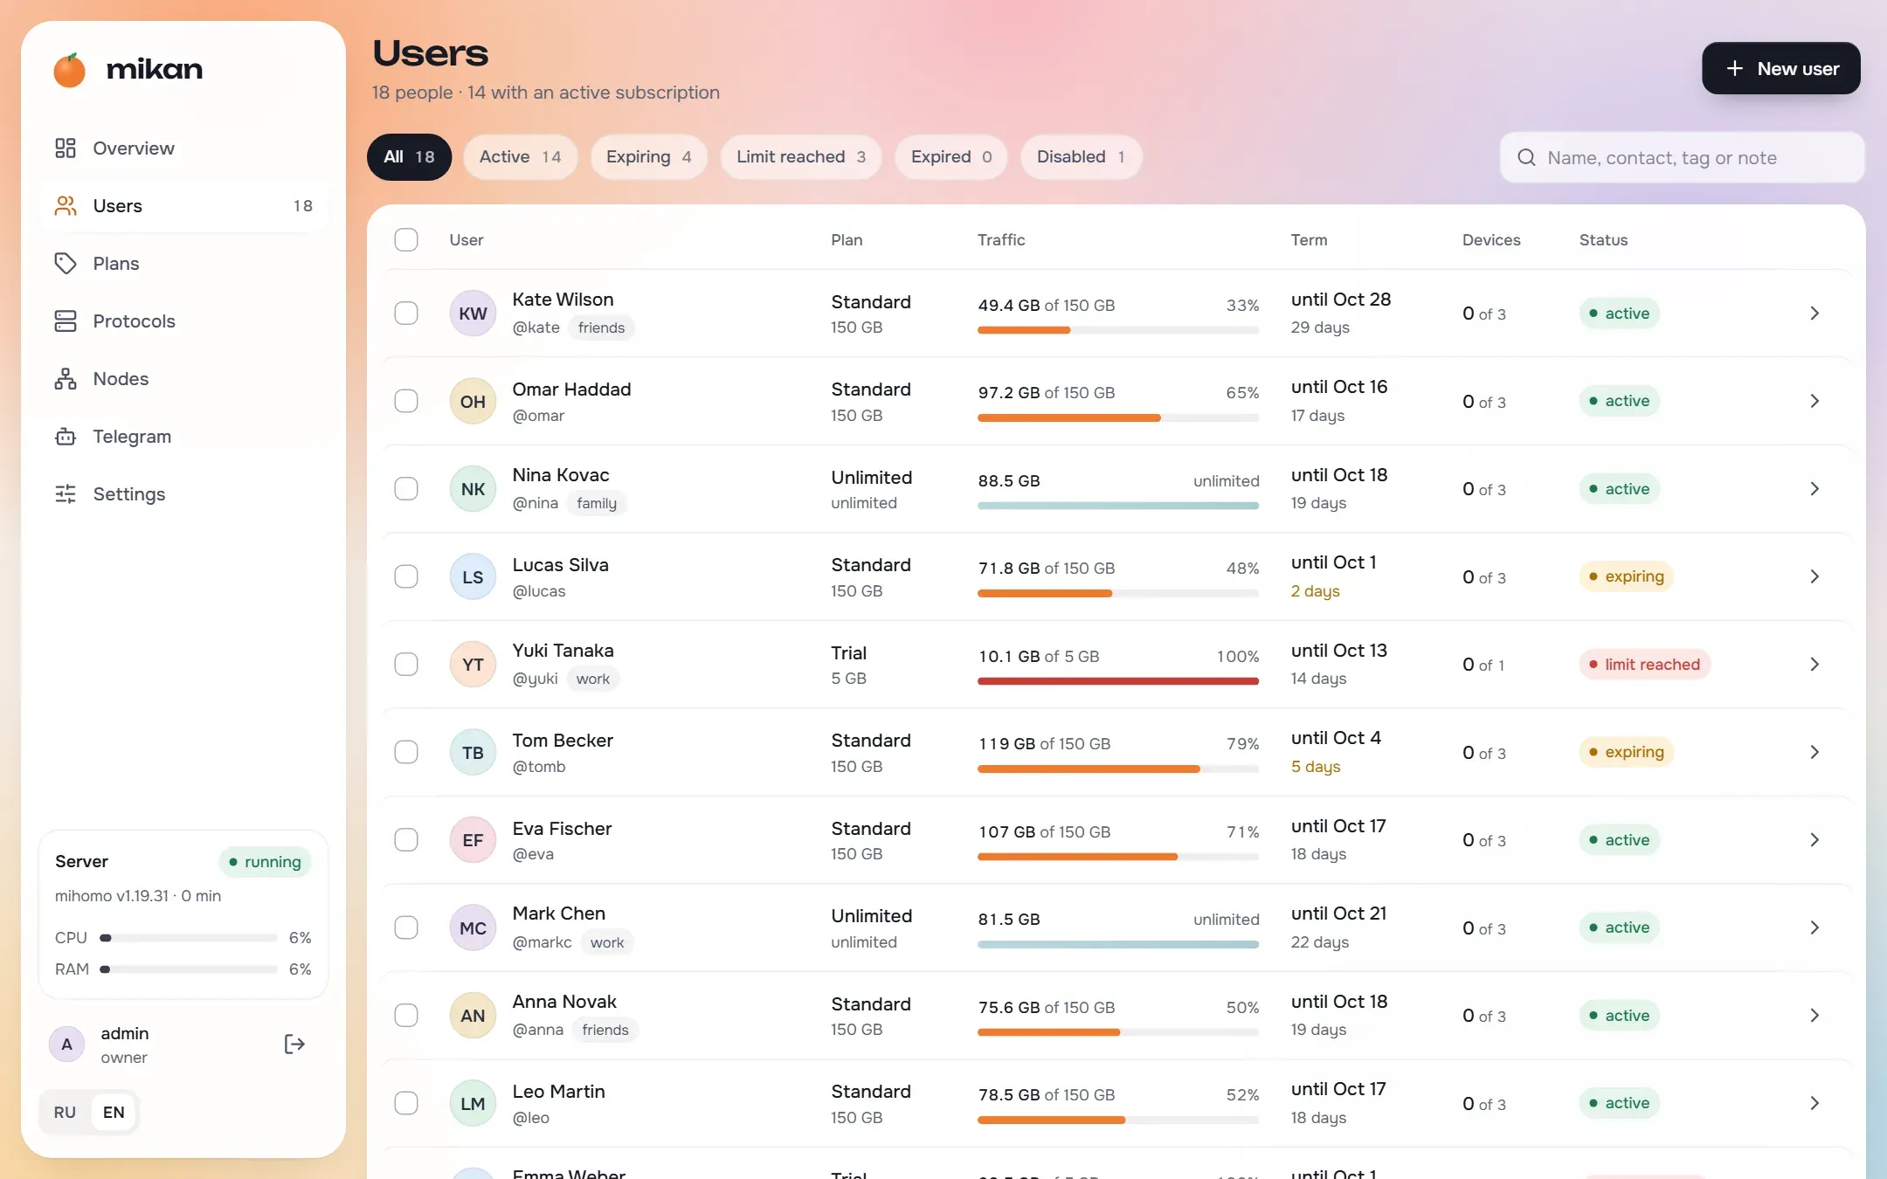Switch the language to RU

pos(65,1112)
